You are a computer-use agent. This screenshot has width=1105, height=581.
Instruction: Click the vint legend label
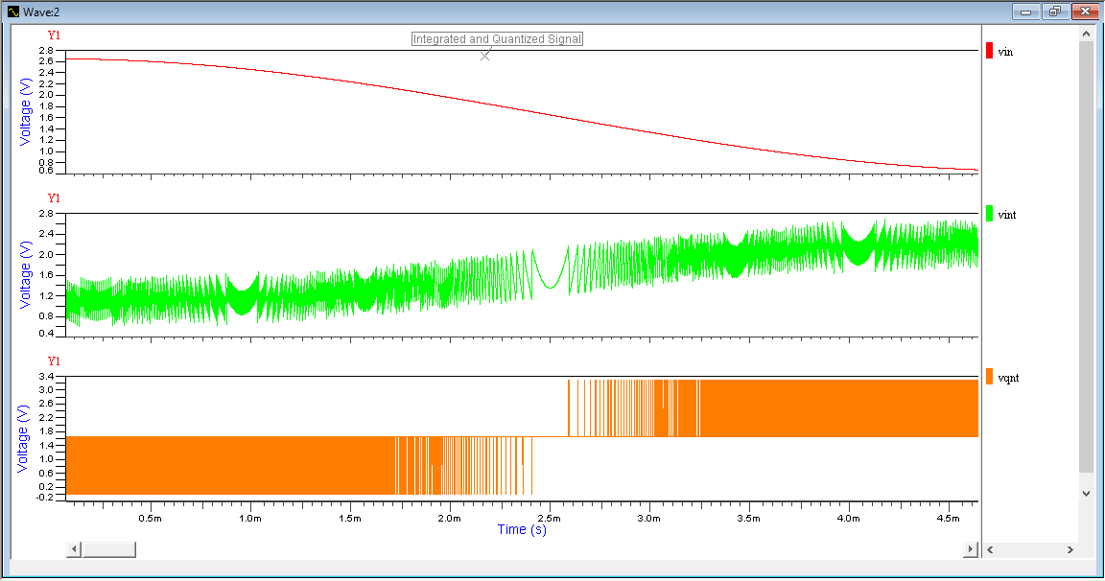(x=1007, y=215)
